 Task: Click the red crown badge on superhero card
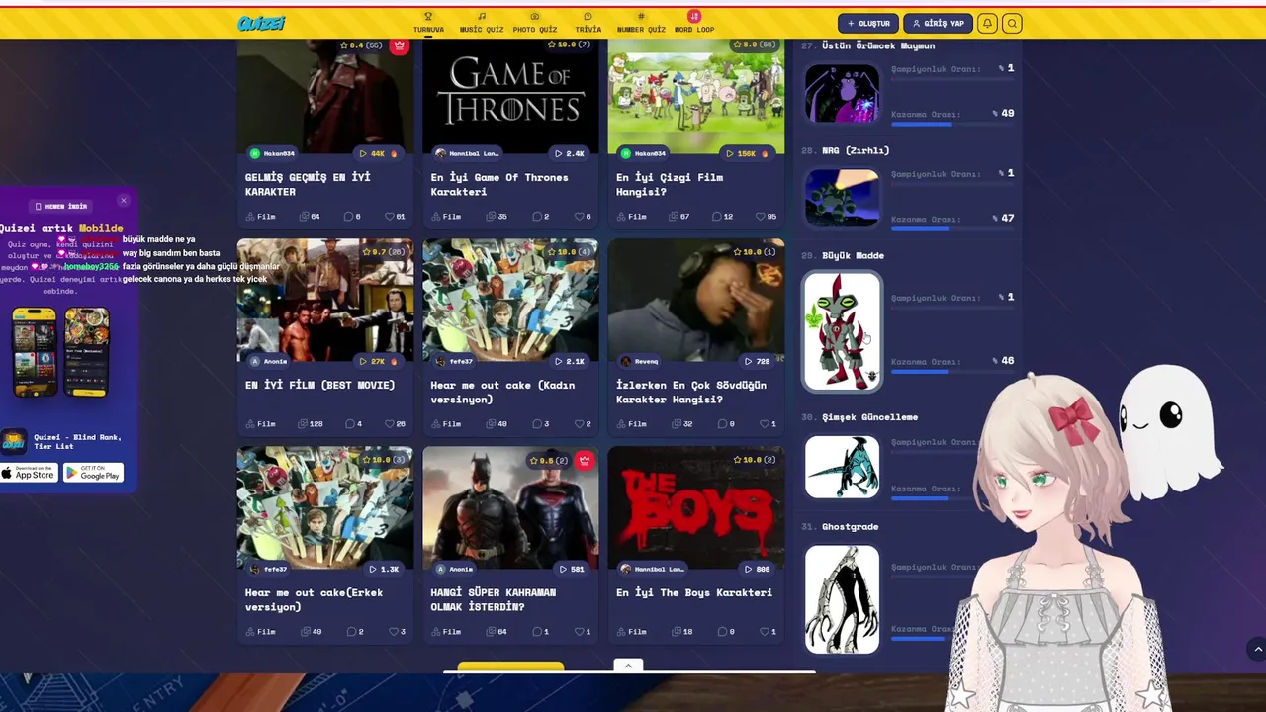click(585, 460)
